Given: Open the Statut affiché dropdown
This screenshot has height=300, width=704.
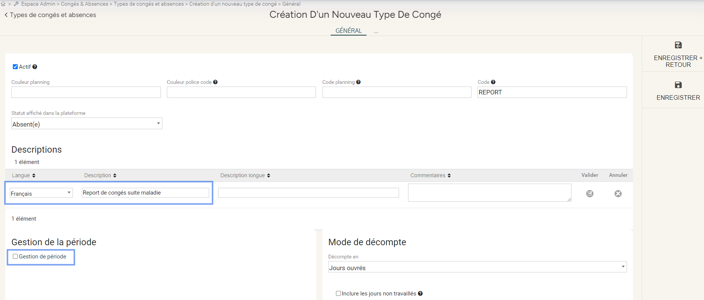Looking at the screenshot, I should [86, 124].
